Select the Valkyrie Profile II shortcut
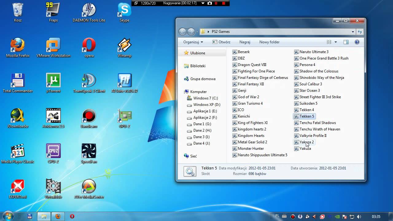Screen dimensions: 393x221 coord(310,136)
